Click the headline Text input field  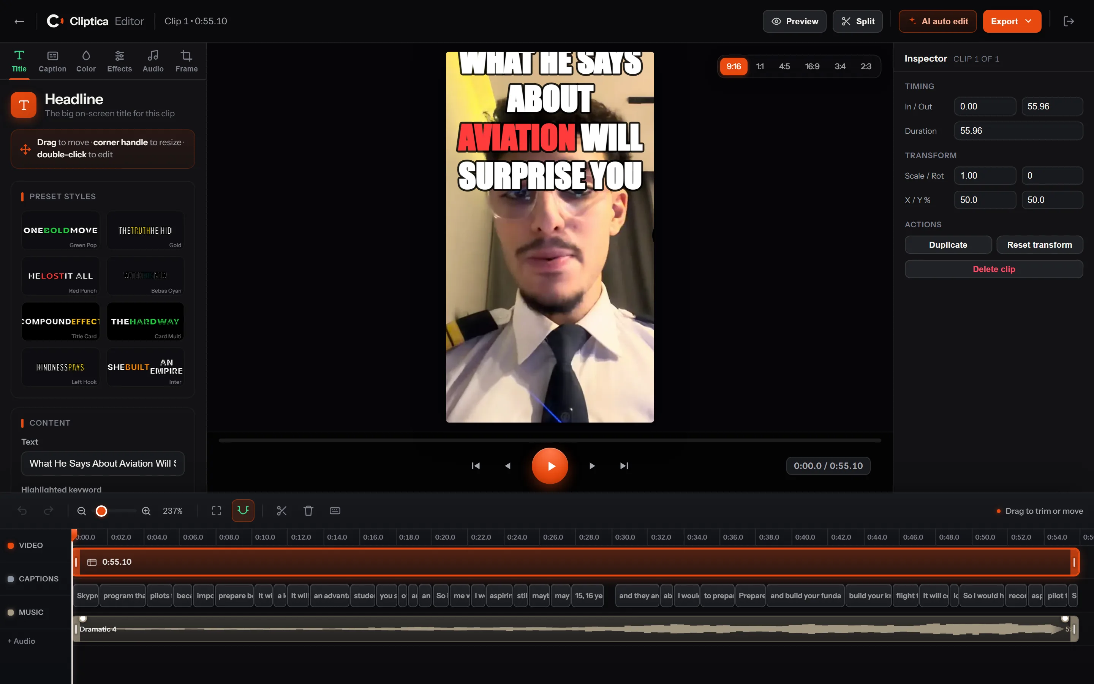click(x=103, y=463)
